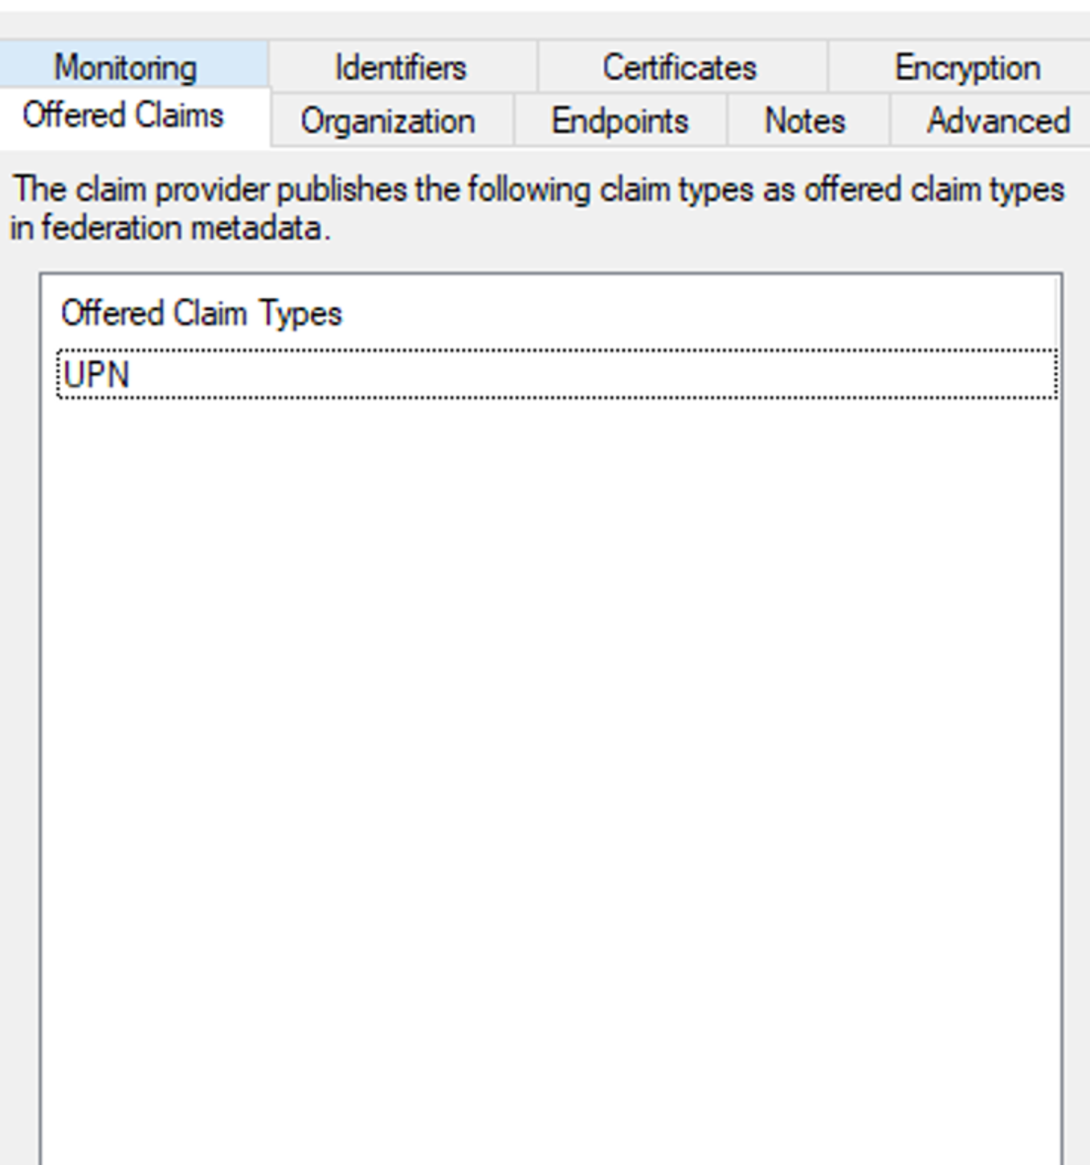Click the gray strip above the tab rows
This screenshot has width=1090, height=1165.
pyautogui.click(x=546, y=24)
